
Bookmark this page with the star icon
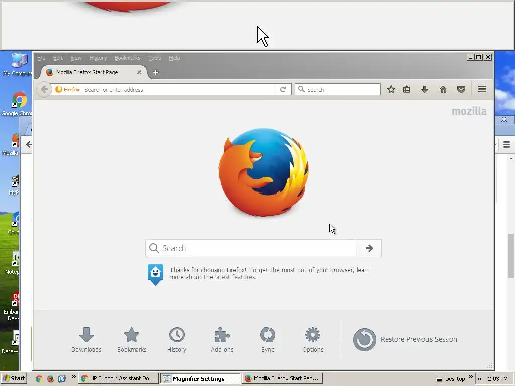click(x=391, y=89)
